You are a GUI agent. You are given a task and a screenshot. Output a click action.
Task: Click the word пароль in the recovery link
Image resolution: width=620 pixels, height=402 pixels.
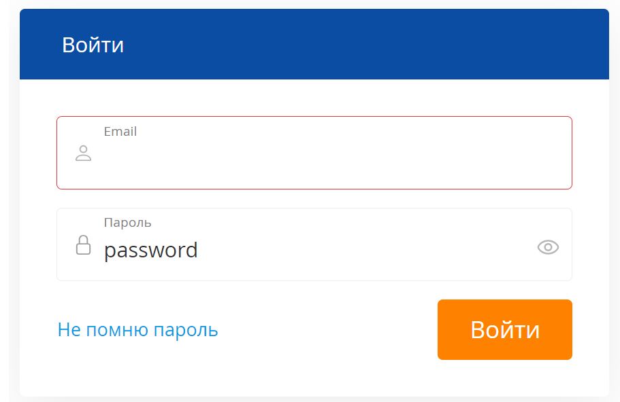pos(185,331)
